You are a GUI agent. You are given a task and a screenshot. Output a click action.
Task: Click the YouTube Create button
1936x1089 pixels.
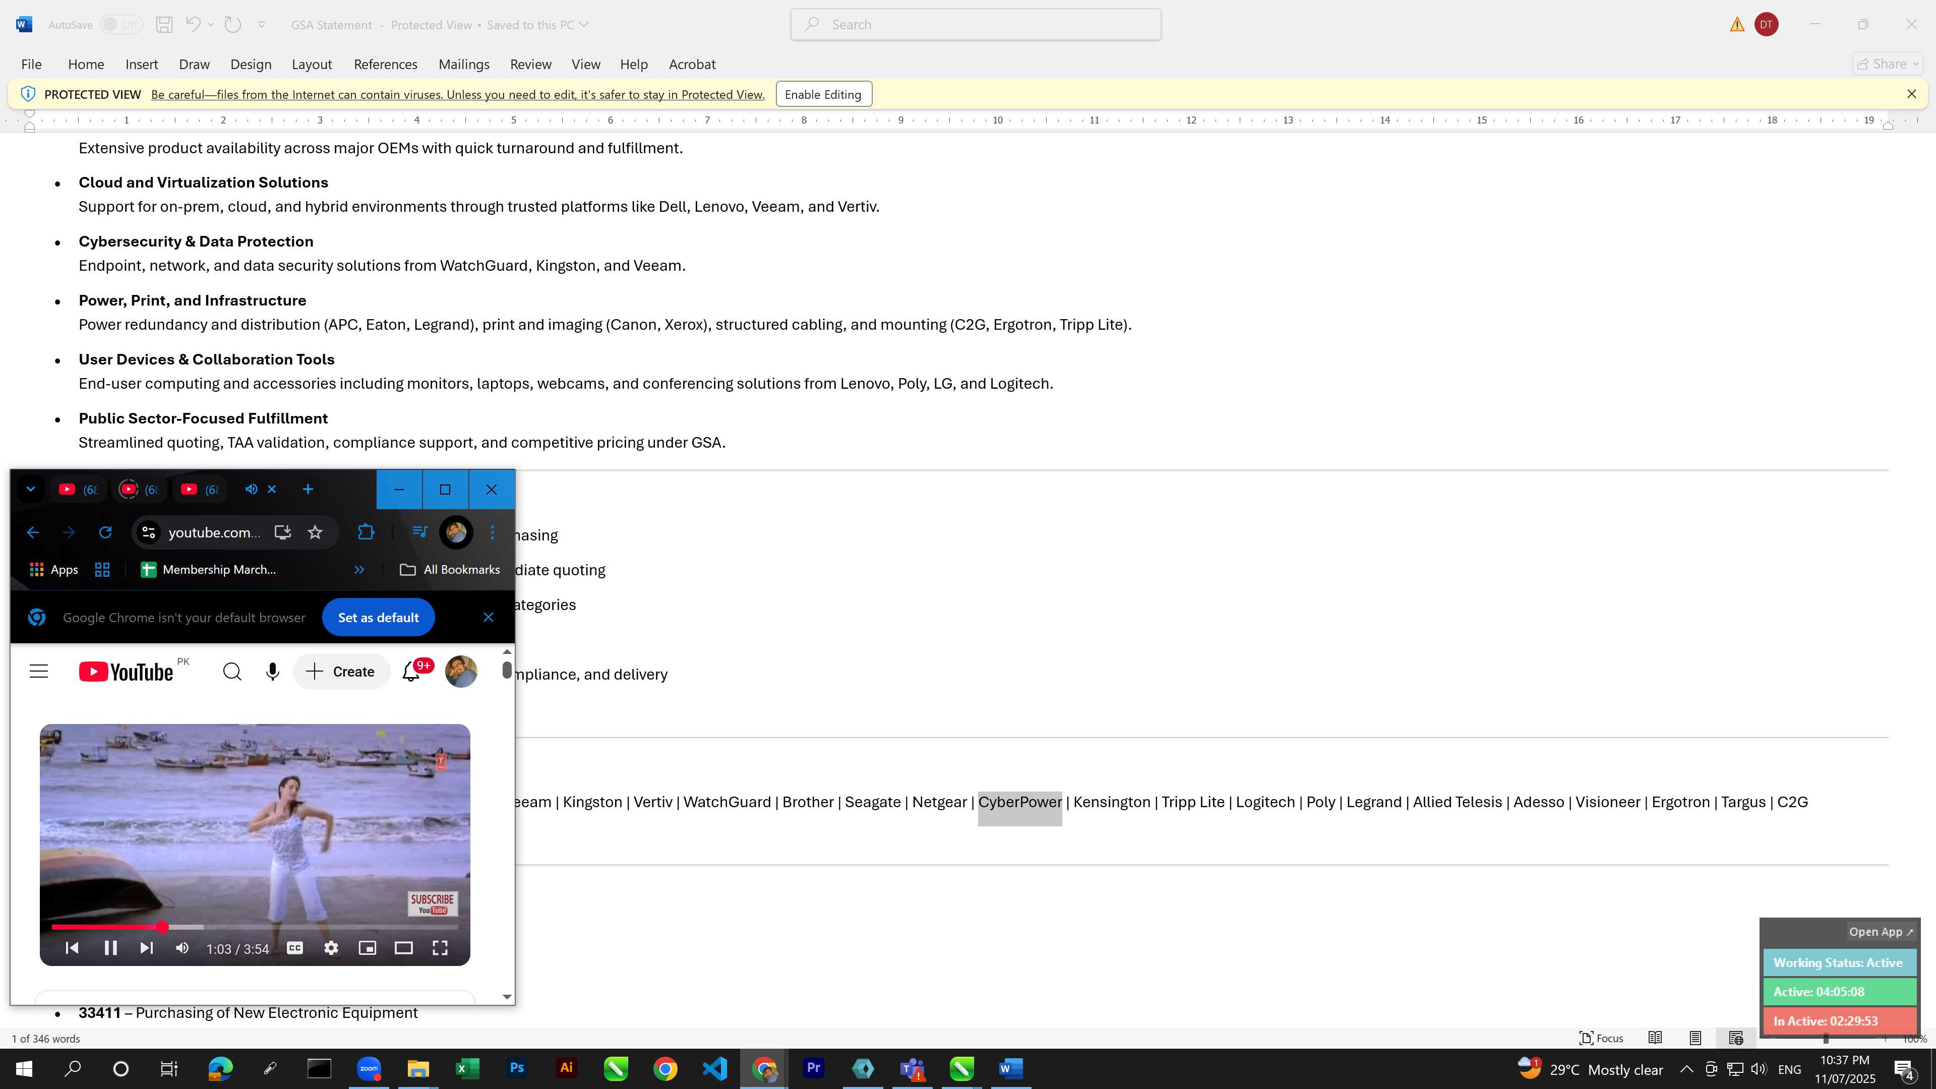341,672
